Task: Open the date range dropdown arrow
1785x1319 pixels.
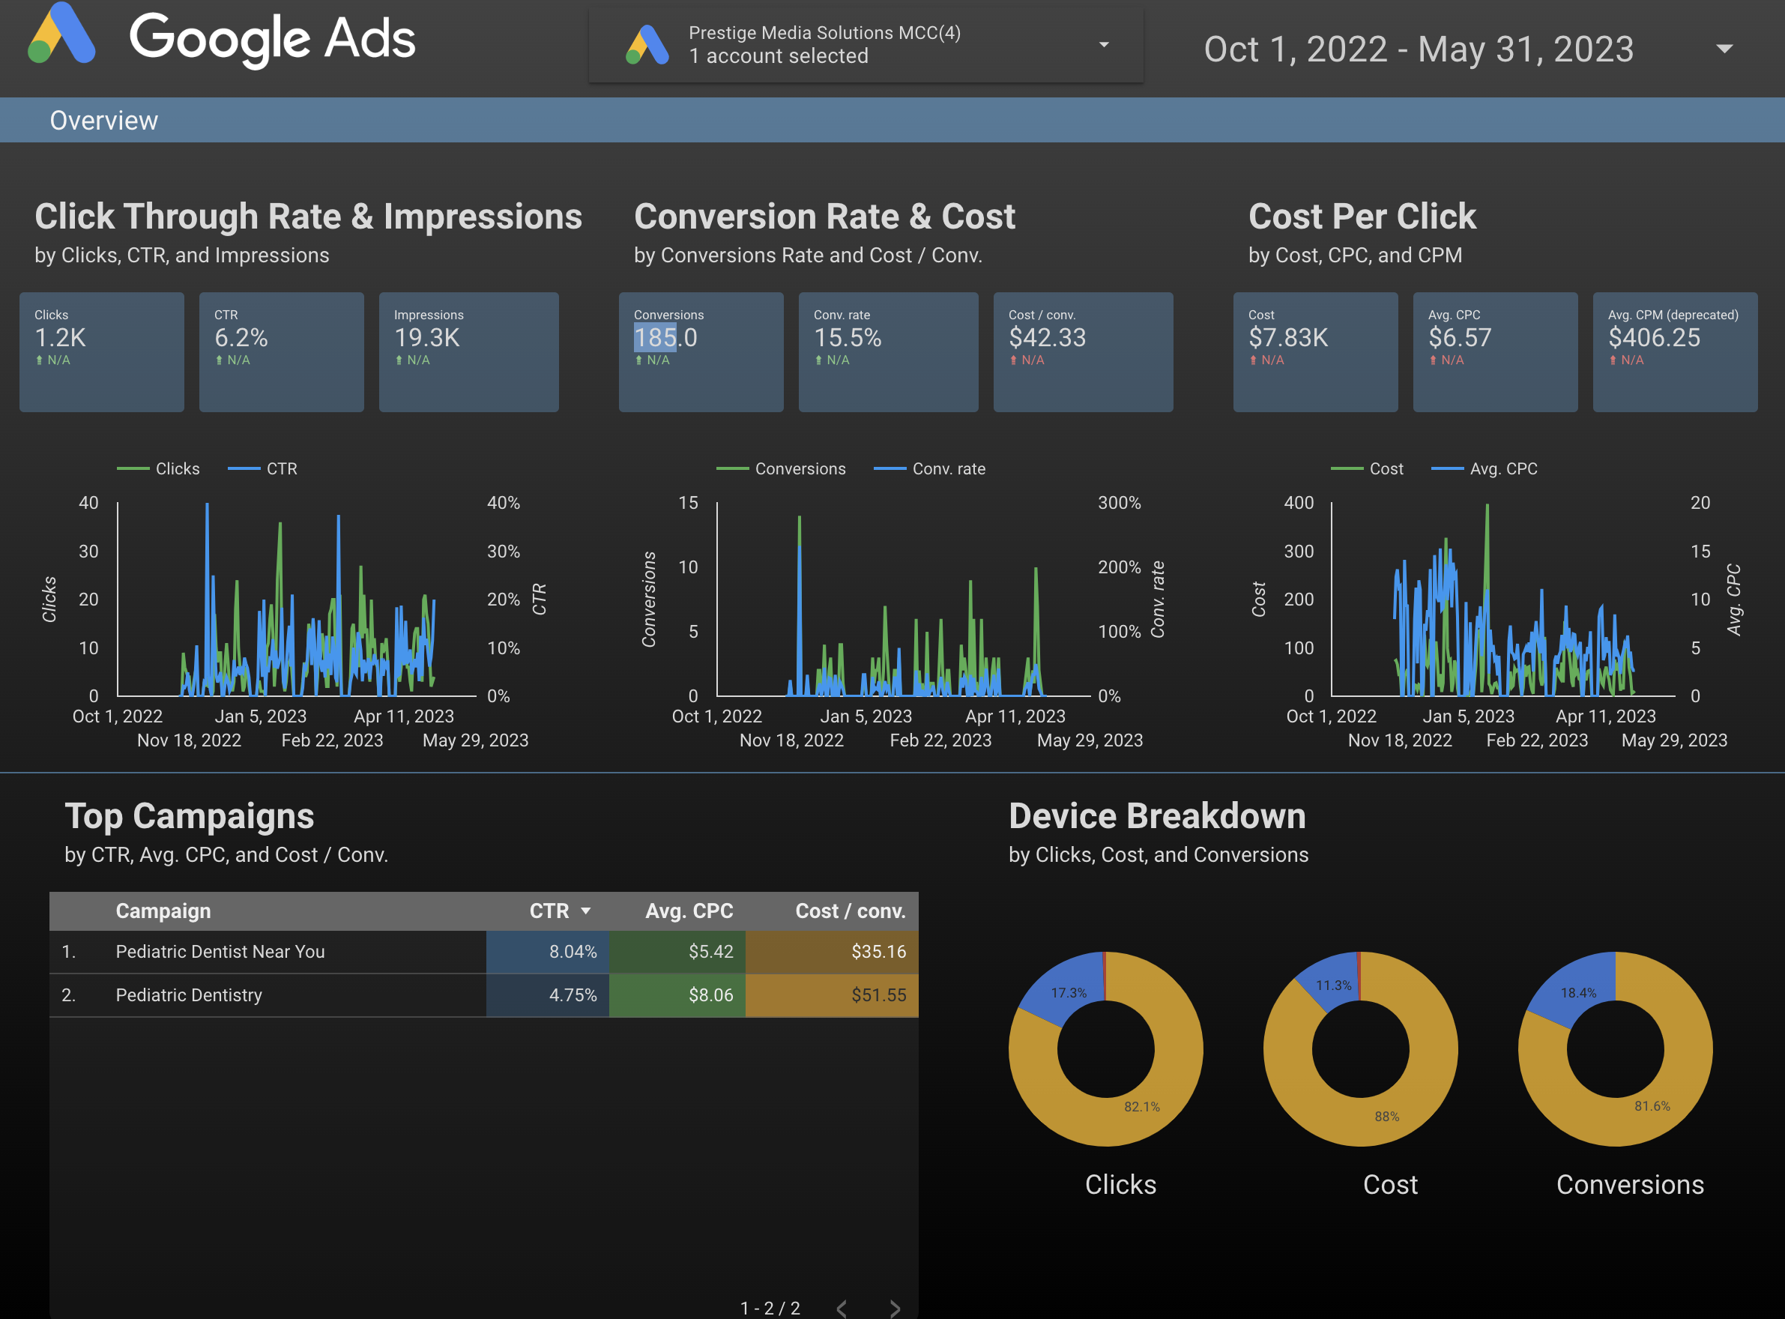Action: 1724,49
